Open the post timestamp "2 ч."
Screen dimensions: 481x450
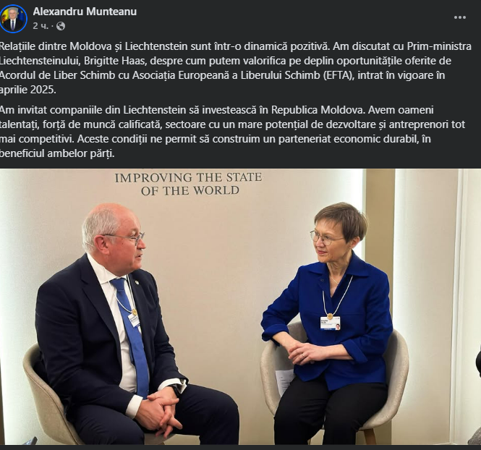[x=41, y=26]
